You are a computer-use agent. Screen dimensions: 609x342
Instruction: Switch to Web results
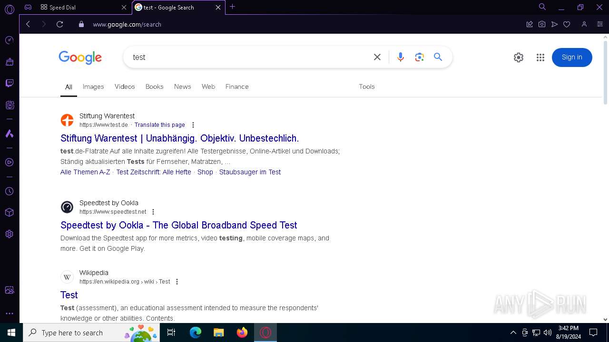tap(208, 86)
